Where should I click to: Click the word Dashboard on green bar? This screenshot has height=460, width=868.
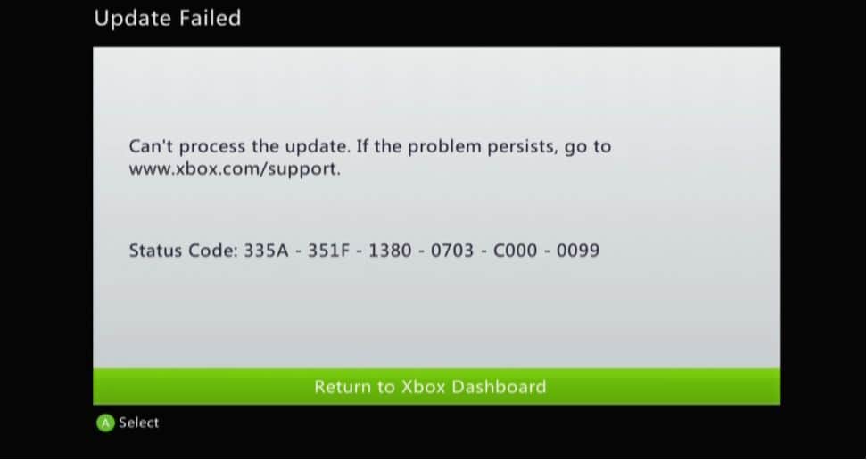[x=499, y=387]
